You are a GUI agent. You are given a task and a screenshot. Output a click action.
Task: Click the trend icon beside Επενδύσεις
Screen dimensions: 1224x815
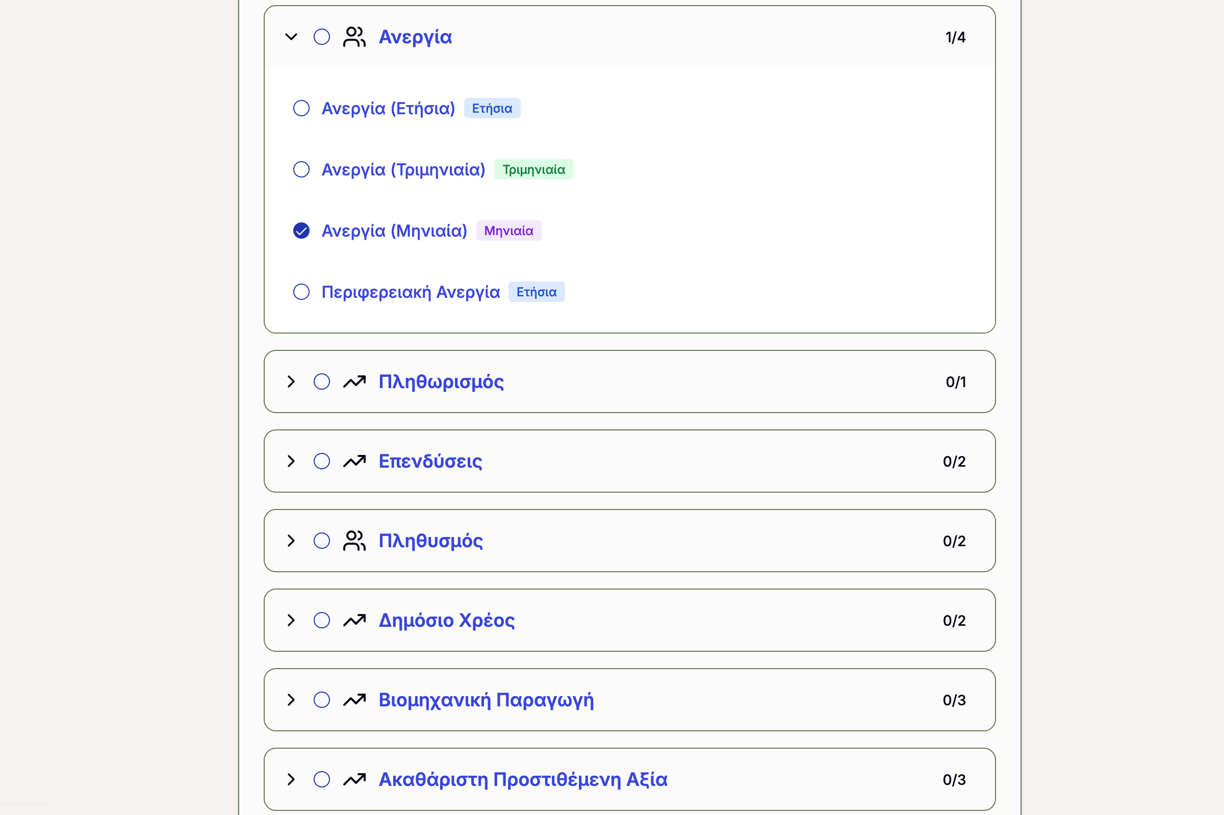coord(354,461)
